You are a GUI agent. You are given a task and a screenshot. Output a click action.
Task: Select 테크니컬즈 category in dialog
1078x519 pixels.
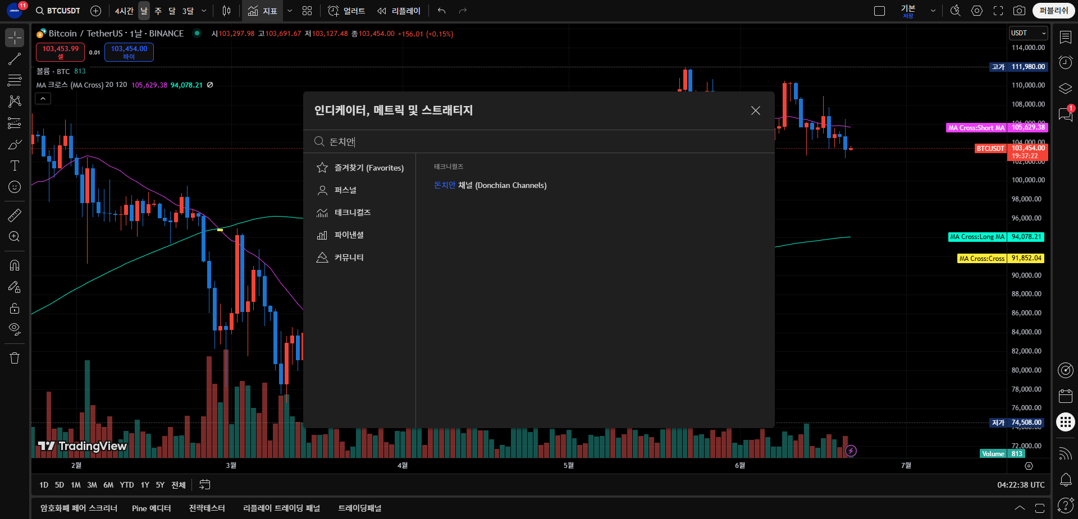[360, 213]
